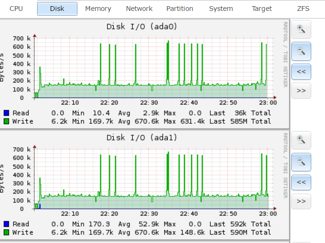Click blue Read swatch in ada1 legend
325x243 pixels.
pyautogui.click(x=7, y=224)
